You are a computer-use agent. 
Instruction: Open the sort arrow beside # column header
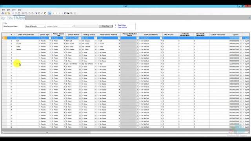point(15,35)
